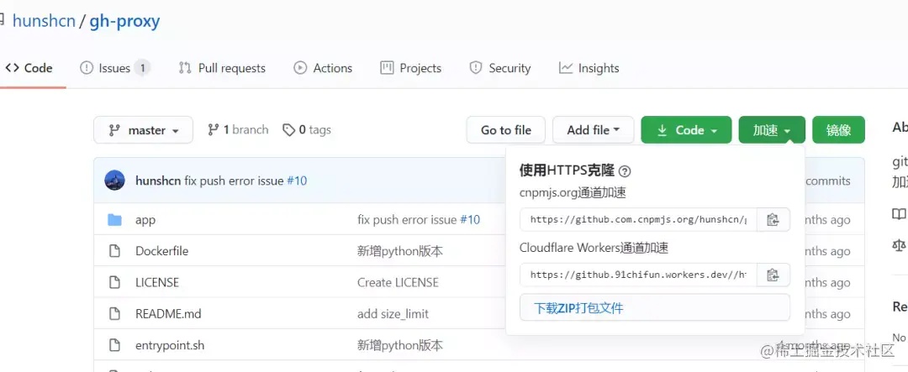Open the latest commit message link
This screenshot has width=908, height=372.
(x=234, y=181)
